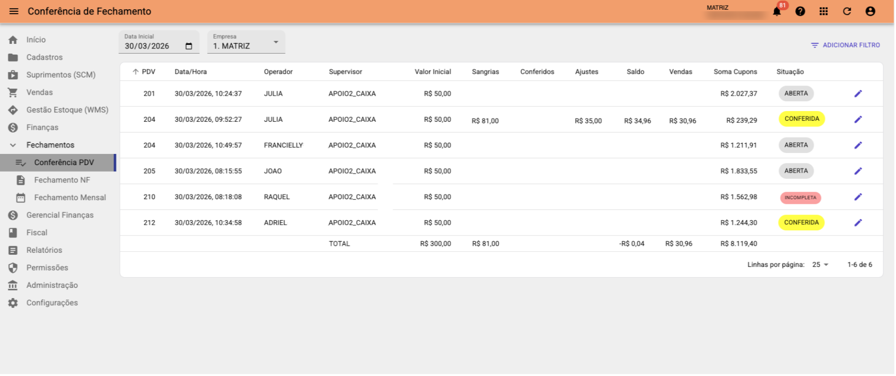896x376 pixels.
Task: Click the Relatórios report icon
Action: pos(13,250)
